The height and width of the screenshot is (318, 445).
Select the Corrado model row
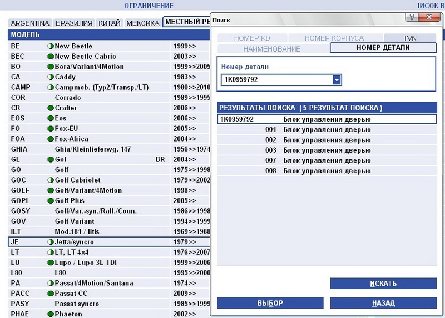[109, 98]
